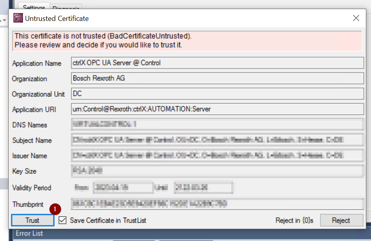Click the Untrusted Certificate title icon
The height and width of the screenshot is (241, 371).
[x=18, y=18]
